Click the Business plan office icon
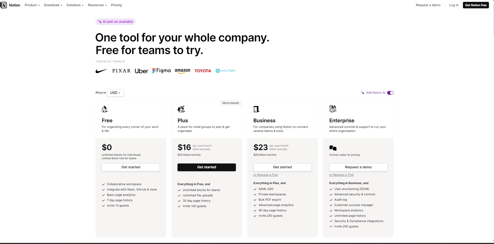Image resolution: width=494 pixels, height=244 pixels. click(256, 109)
